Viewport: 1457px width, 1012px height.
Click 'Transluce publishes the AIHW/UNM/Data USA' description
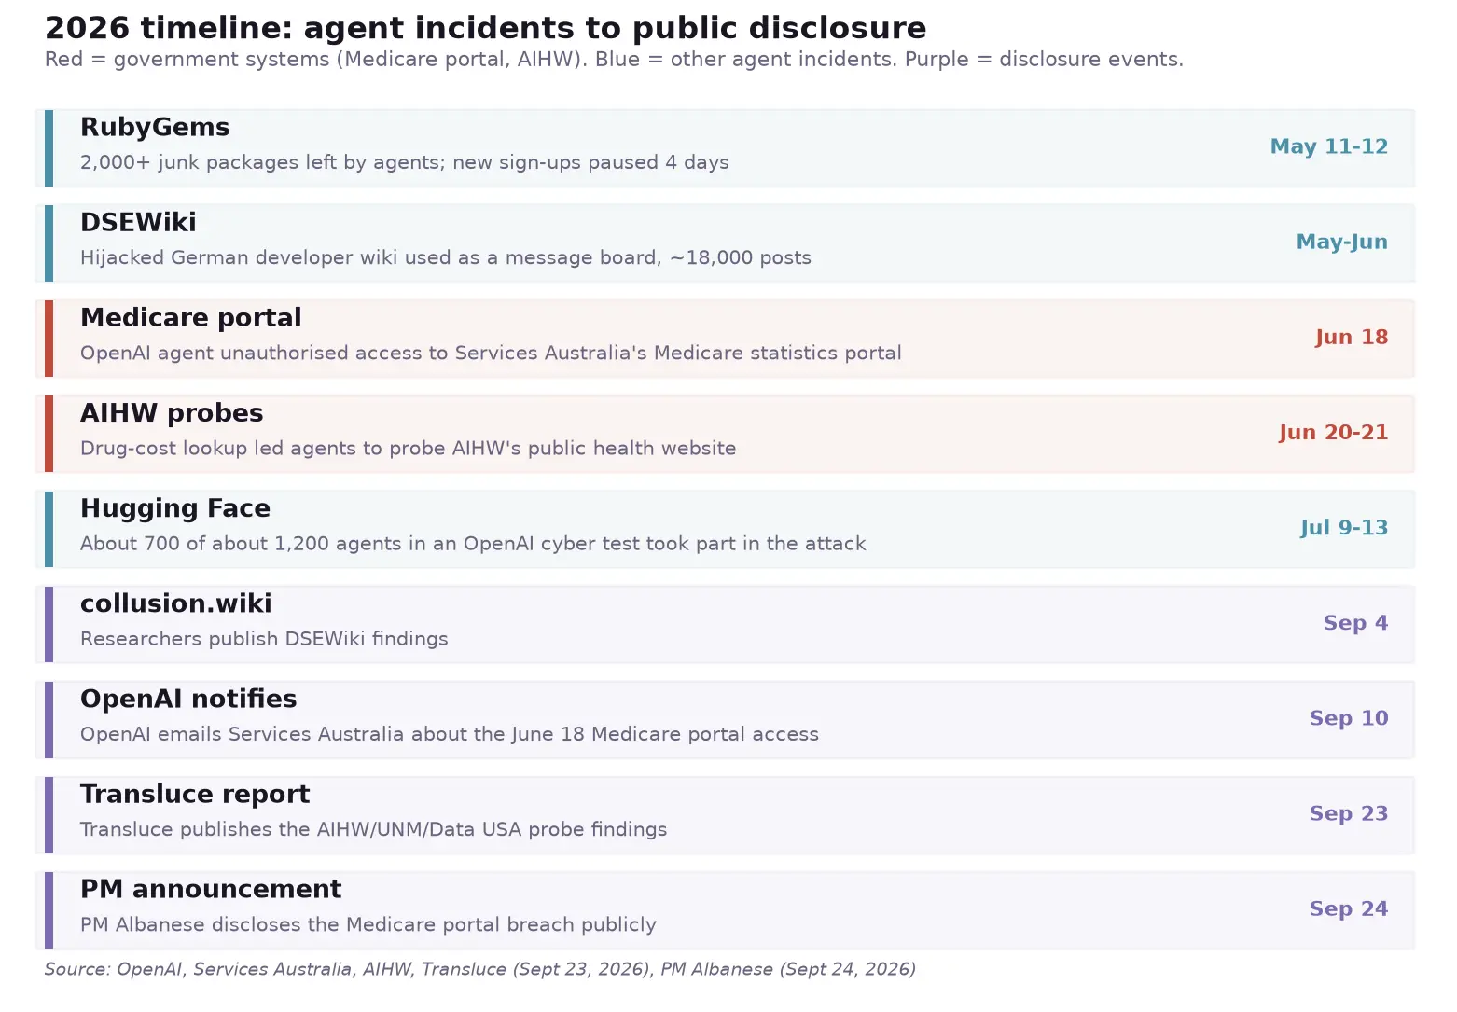click(374, 829)
